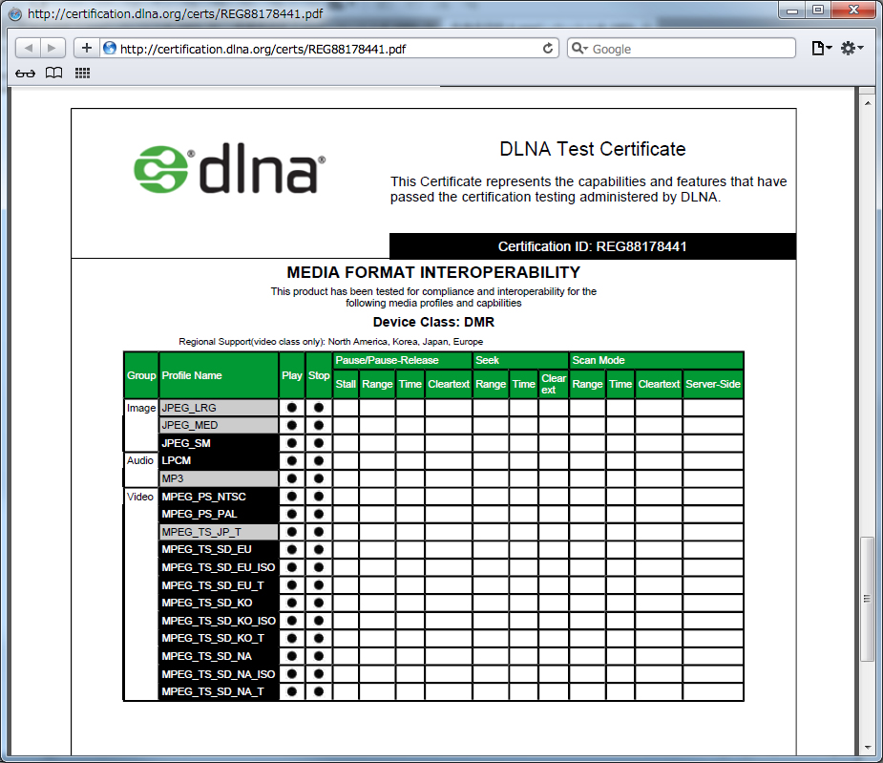Select the "MPEG_TS_SD_NA" profile name
This screenshot has width=883, height=763.
(x=219, y=656)
